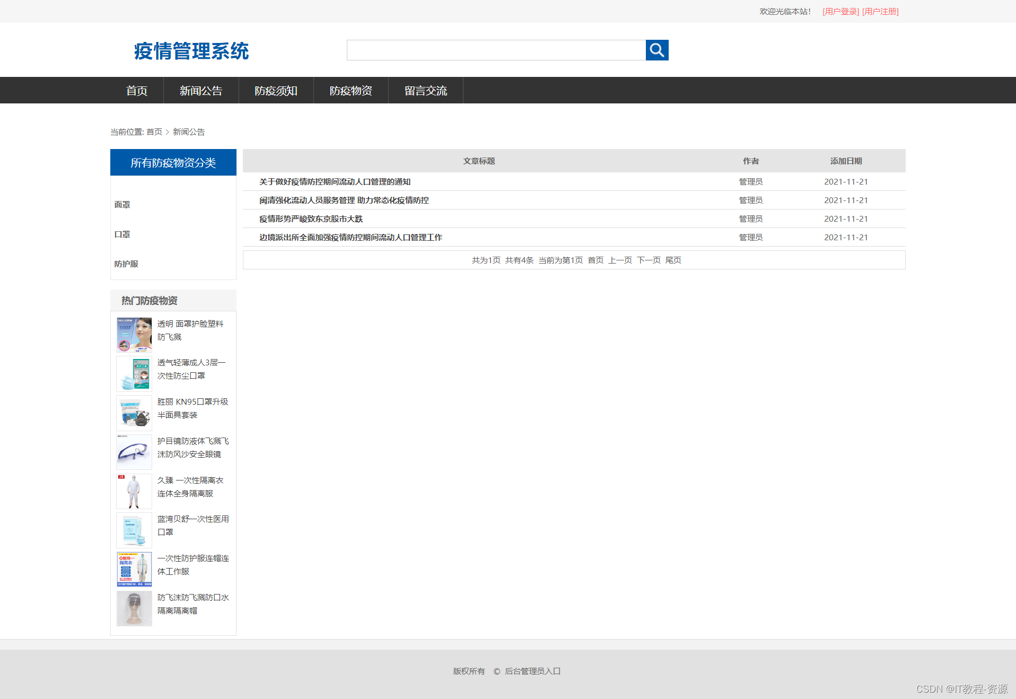Screen dimensions: 1016x699
Task: Open product link 护目镜防液体飞溅
Action: coord(193,448)
